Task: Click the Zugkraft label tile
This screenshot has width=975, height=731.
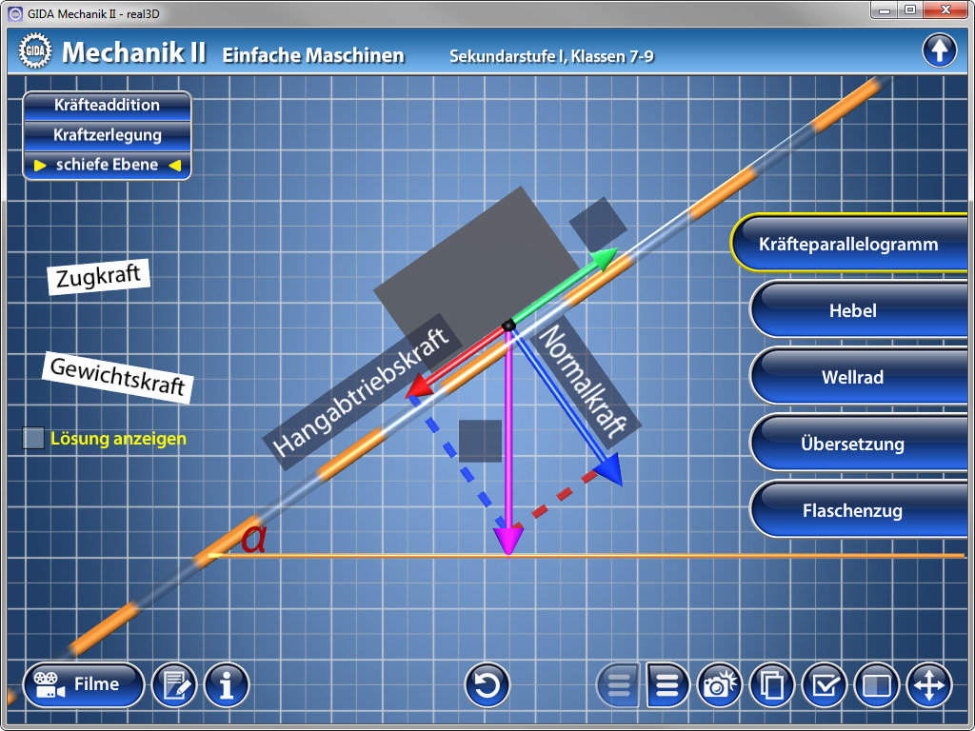Action: (99, 278)
